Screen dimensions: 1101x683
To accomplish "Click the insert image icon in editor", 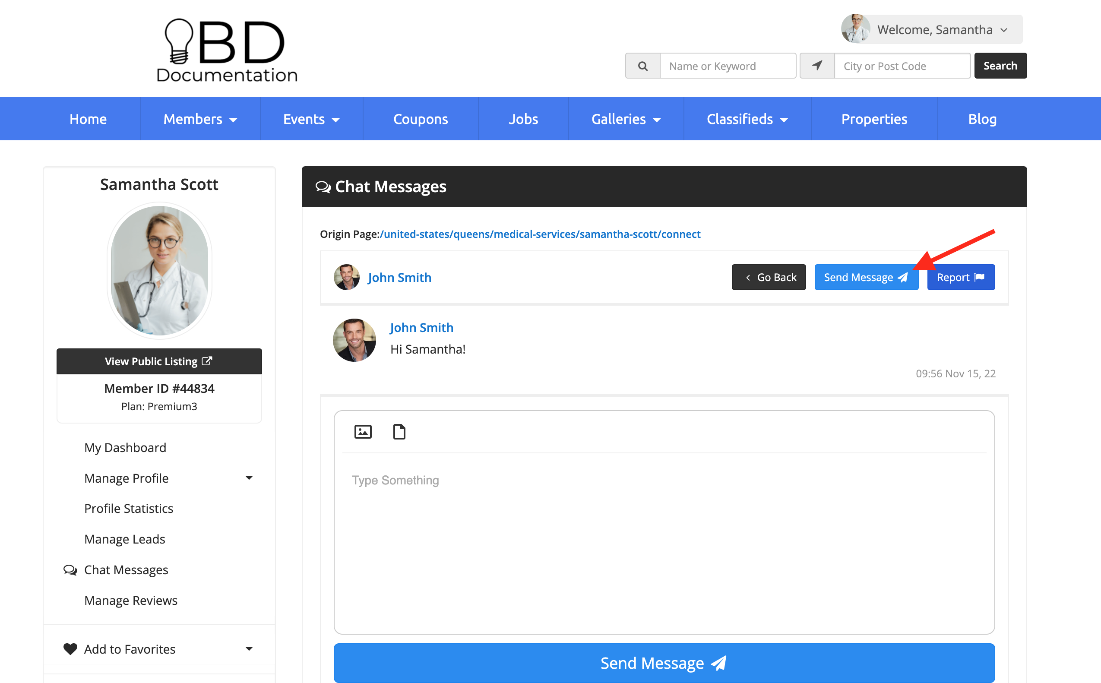I will click(363, 432).
